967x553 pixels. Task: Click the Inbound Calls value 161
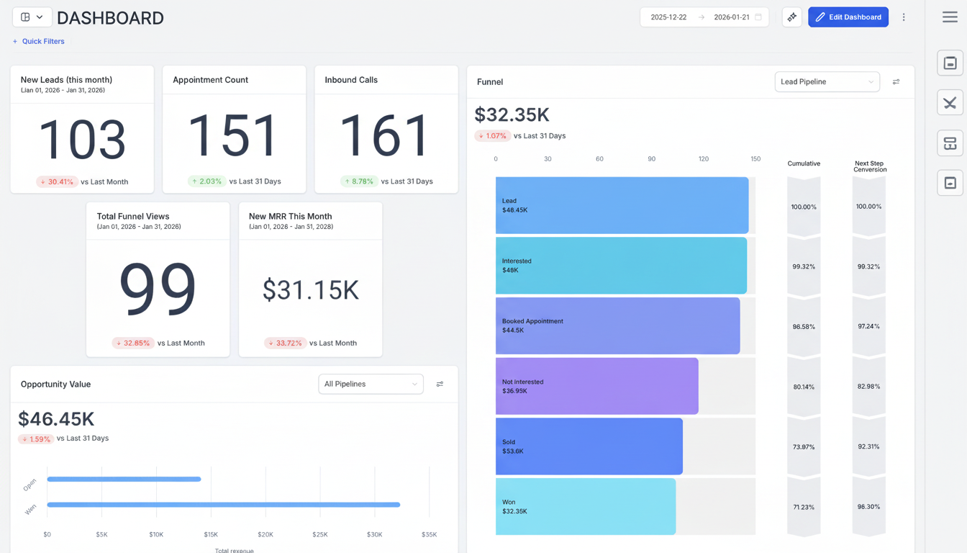[386, 137]
